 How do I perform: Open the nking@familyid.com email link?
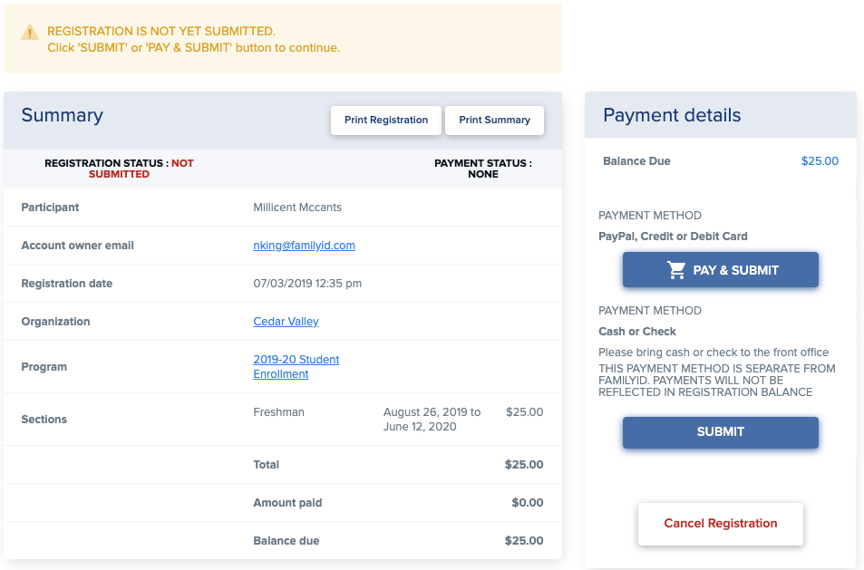tap(304, 246)
